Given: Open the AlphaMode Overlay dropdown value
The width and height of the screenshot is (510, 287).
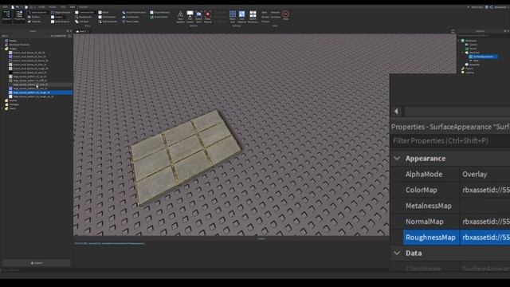Looking at the screenshot, I should [485, 174].
